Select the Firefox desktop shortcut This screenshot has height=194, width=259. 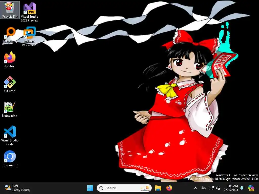(10, 60)
